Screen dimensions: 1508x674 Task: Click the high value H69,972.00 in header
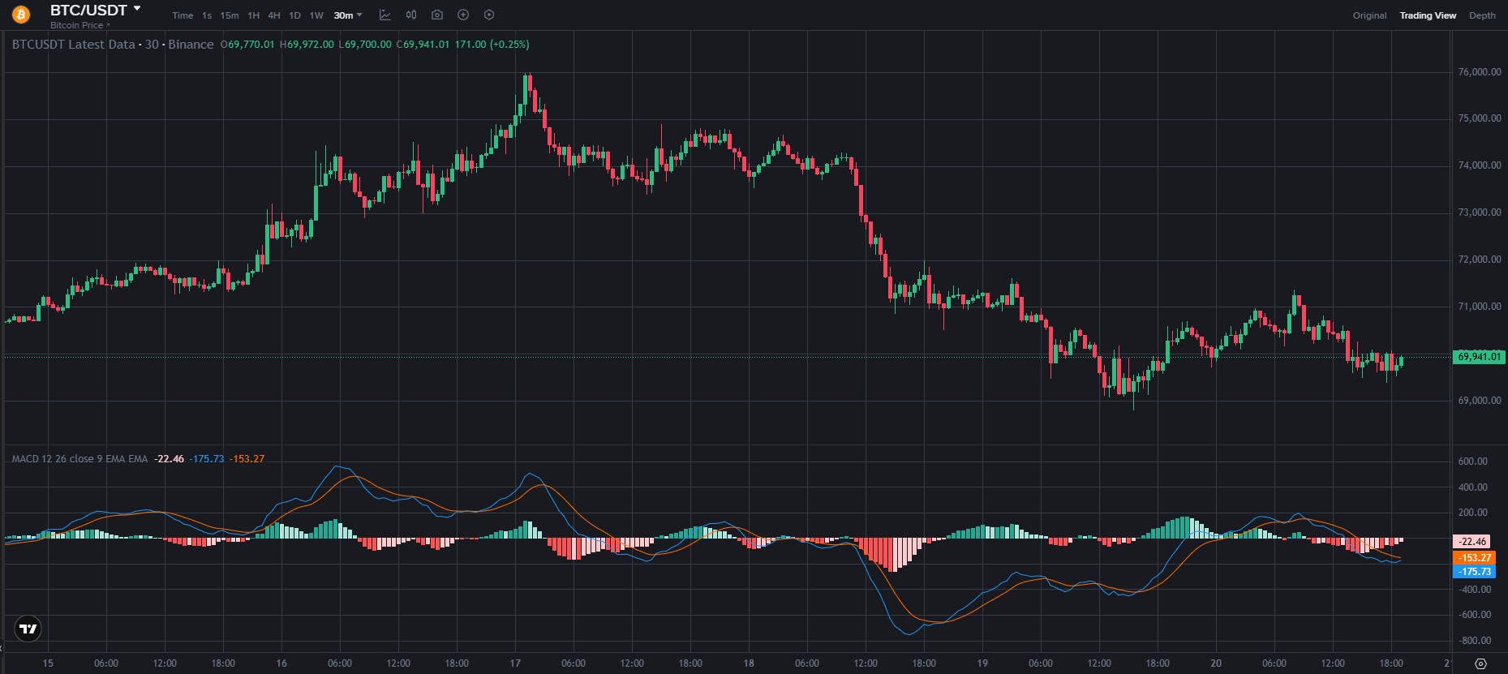click(x=307, y=45)
